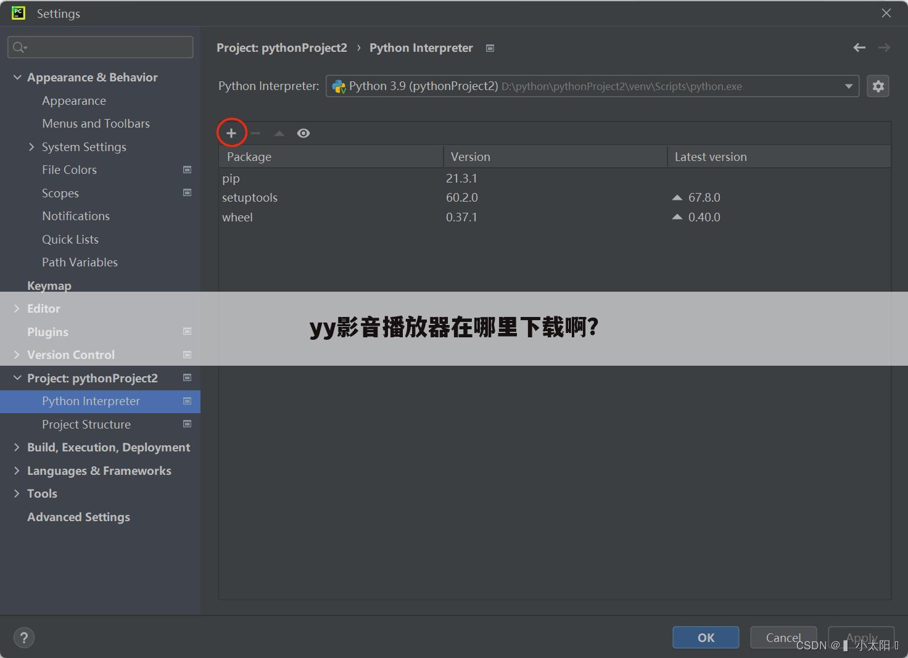908x658 pixels.
Task: Click project icon next to Plugins
Action: (x=187, y=331)
